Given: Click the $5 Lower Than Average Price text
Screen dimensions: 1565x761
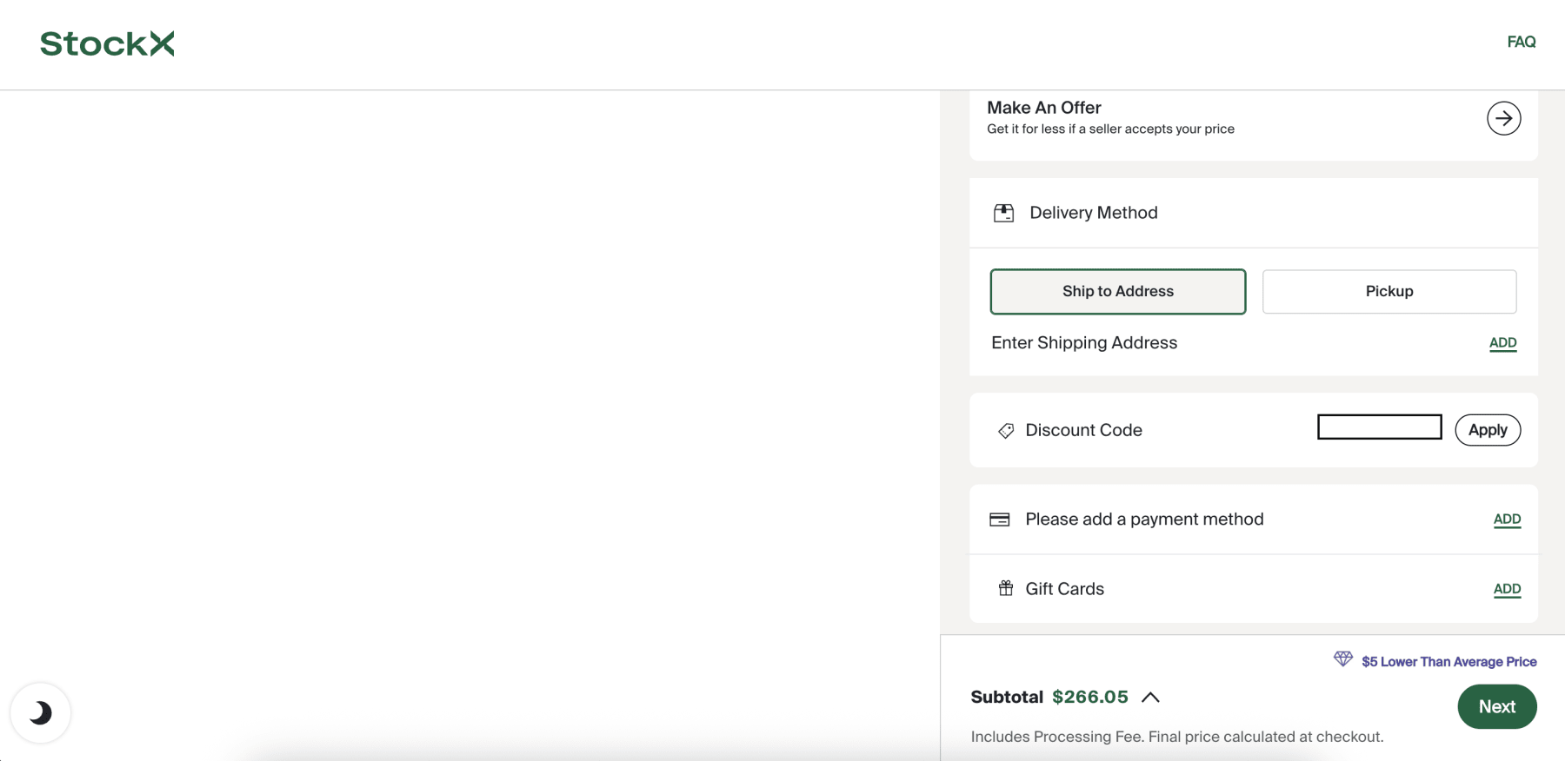Looking at the screenshot, I should click(1448, 662).
